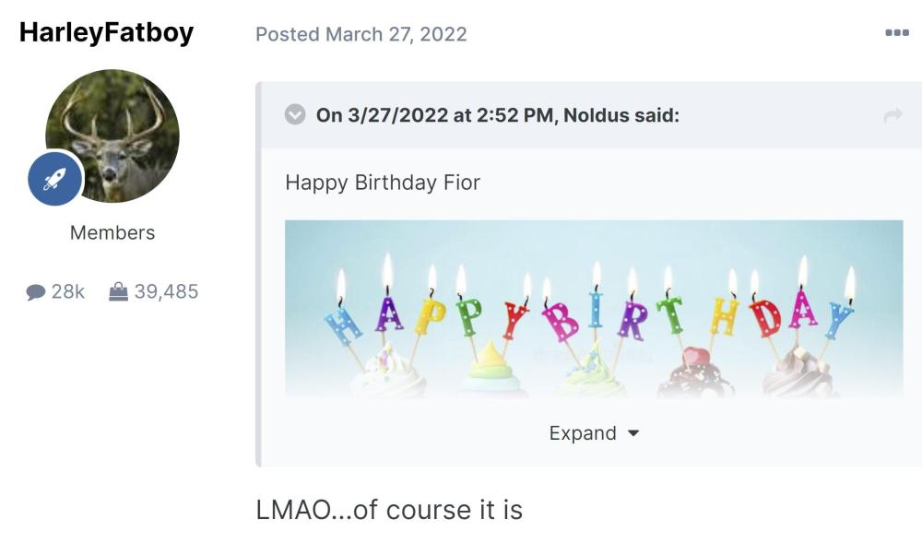Click the reply text LMAO...of course it is

click(x=389, y=510)
